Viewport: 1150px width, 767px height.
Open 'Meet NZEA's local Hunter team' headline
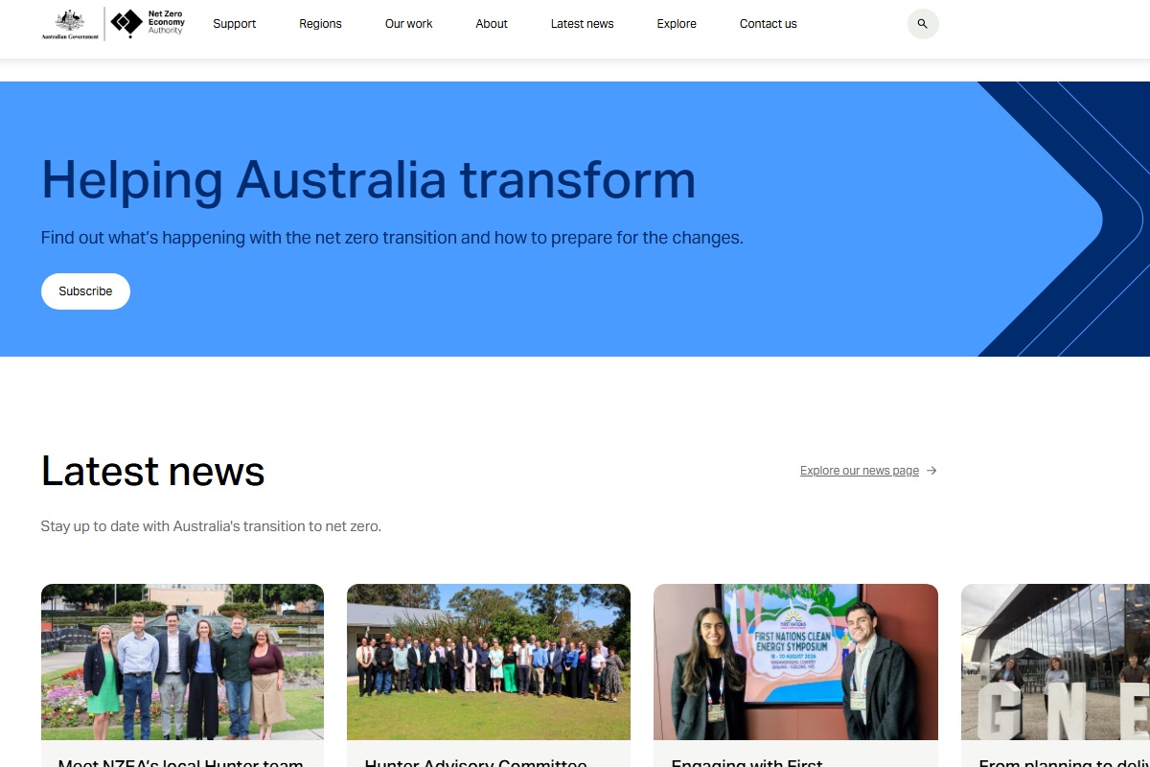point(181,762)
